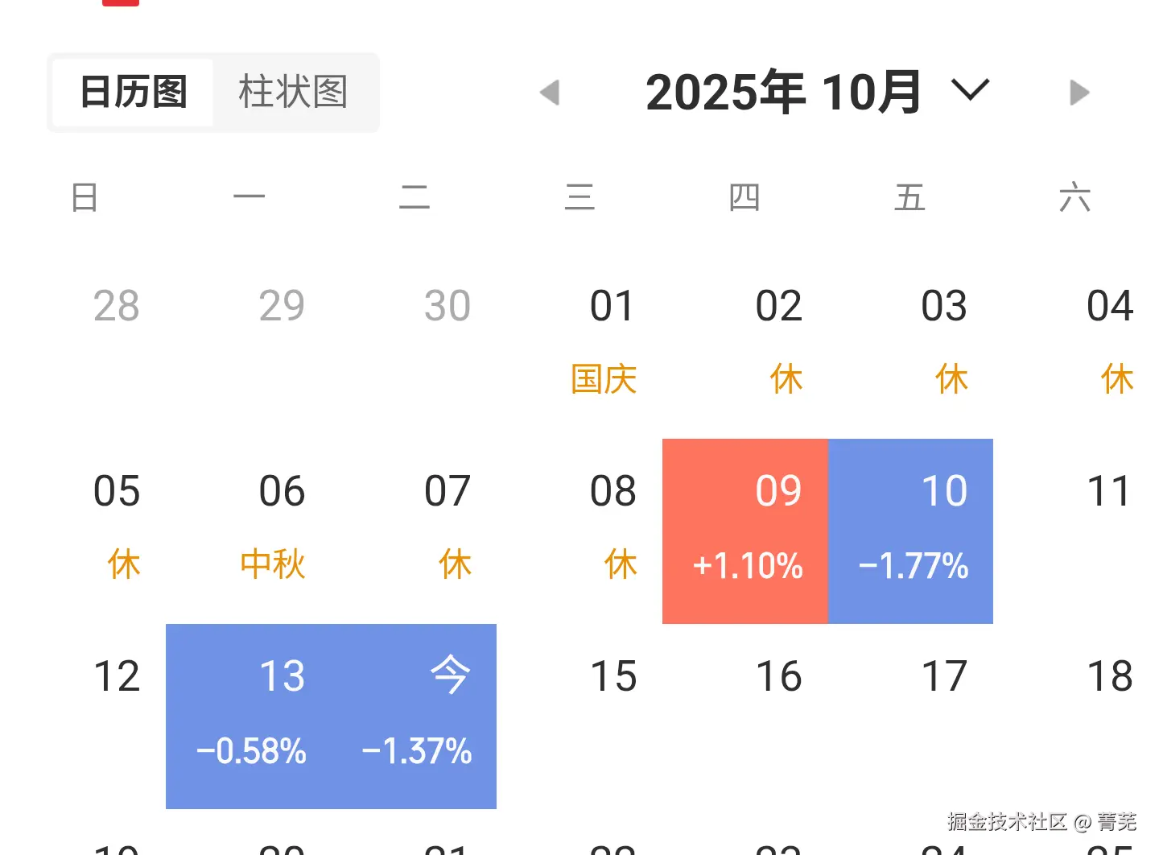Click the red app icon at top left
This screenshot has width=1159, height=855.
click(x=120, y=4)
